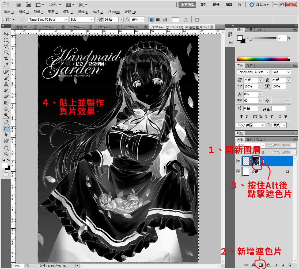Image resolution: width=299 pixels, height=269 pixels.
Task: Select the Eraser tool
Action: coord(6,97)
